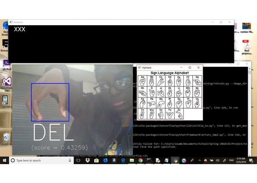Click the blue hand-detection box in webcam
The image size is (257, 183).
point(50,102)
